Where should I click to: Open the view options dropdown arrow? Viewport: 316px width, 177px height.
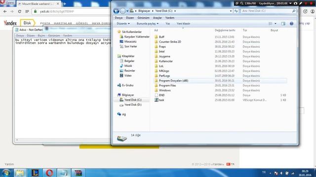tap(276, 24)
